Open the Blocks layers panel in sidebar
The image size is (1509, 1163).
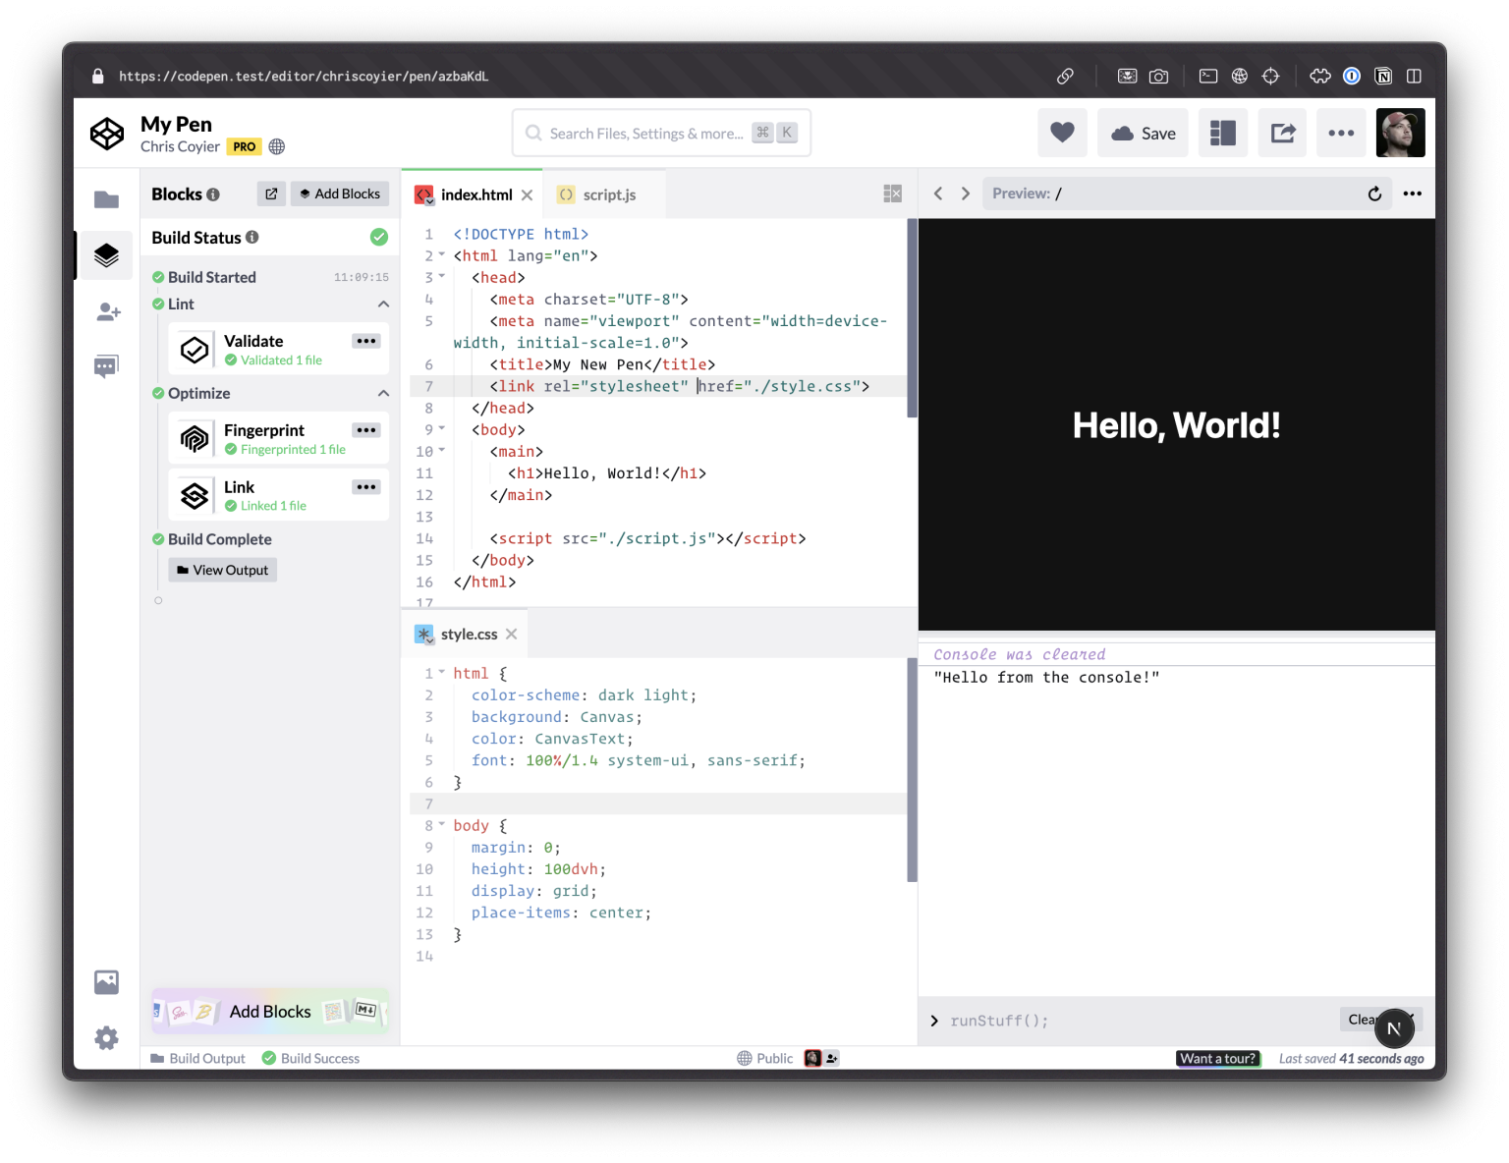[x=106, y=255]
